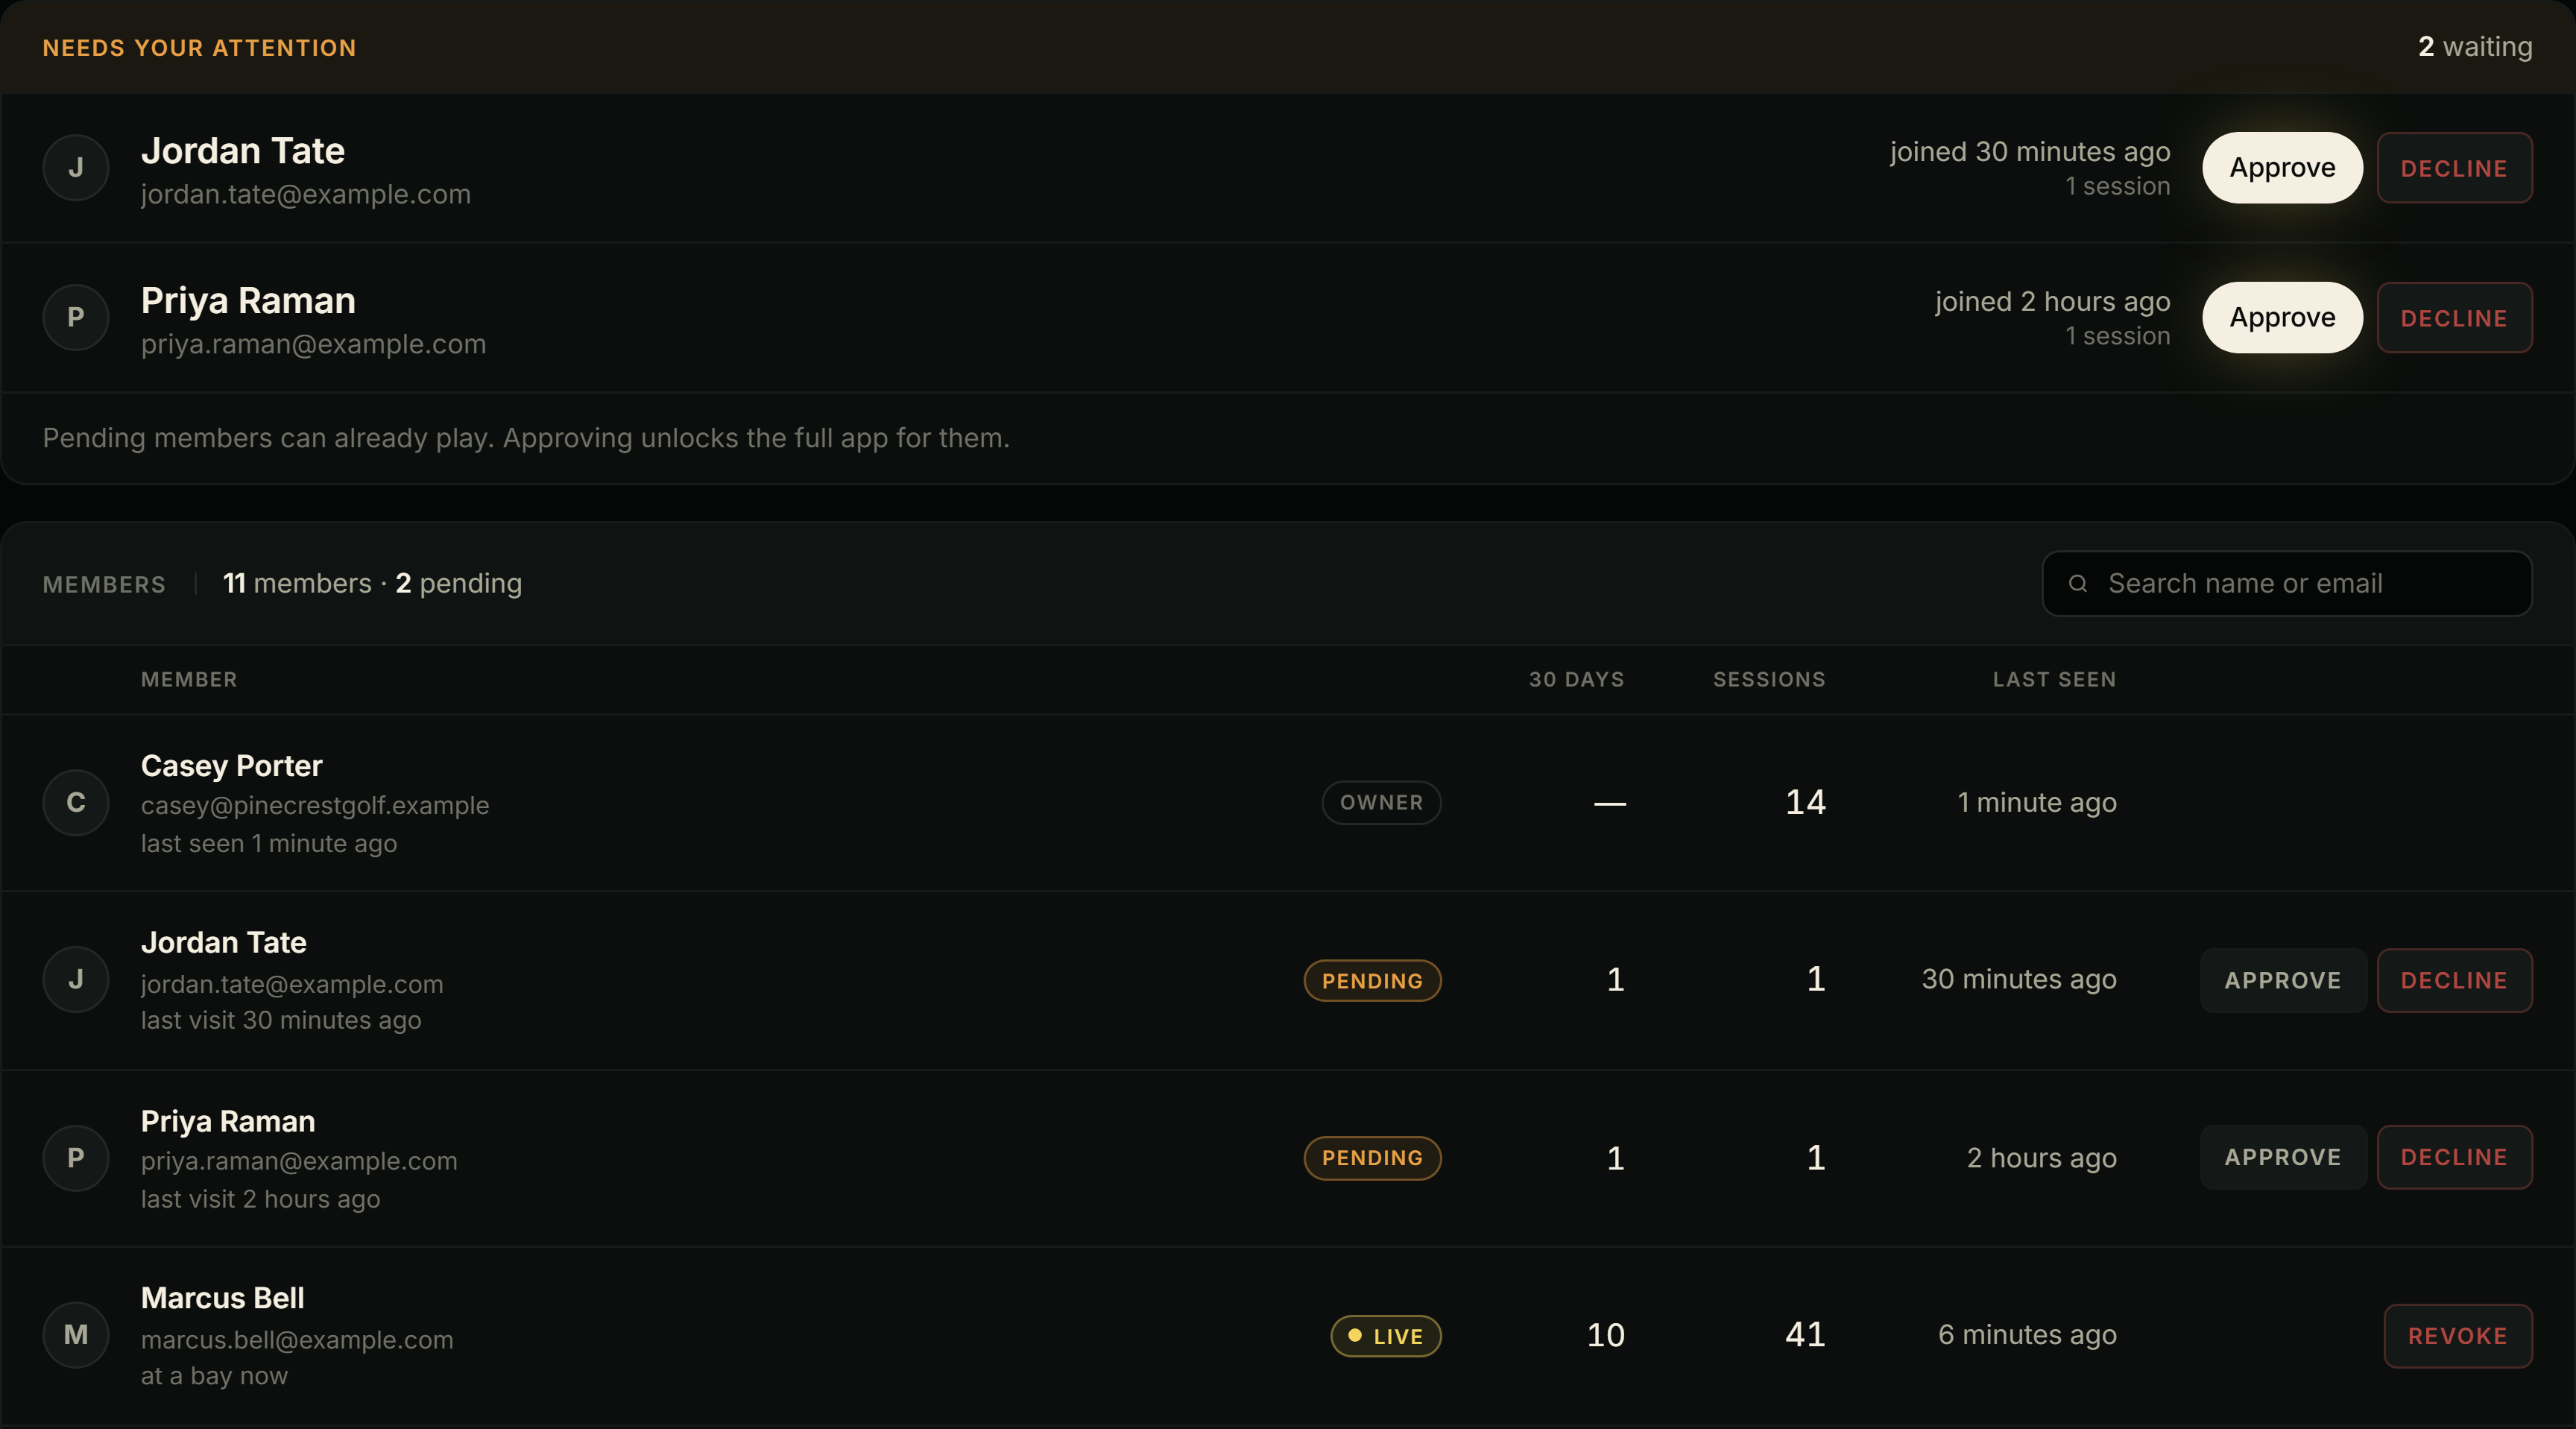Screen dimensions: 2576x1429
Task: Approve Jordan Tate in the attention panel
Action: point(2282,168)
